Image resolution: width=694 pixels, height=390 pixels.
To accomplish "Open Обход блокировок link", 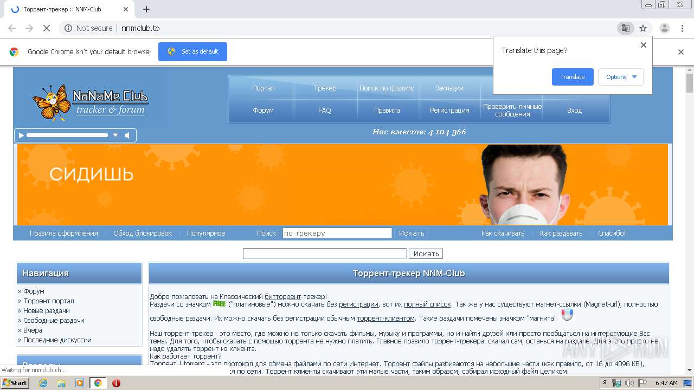I will click(x=143, y=233).
